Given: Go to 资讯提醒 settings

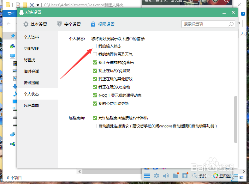Looking at the screenshot, I should pos(31,83).
